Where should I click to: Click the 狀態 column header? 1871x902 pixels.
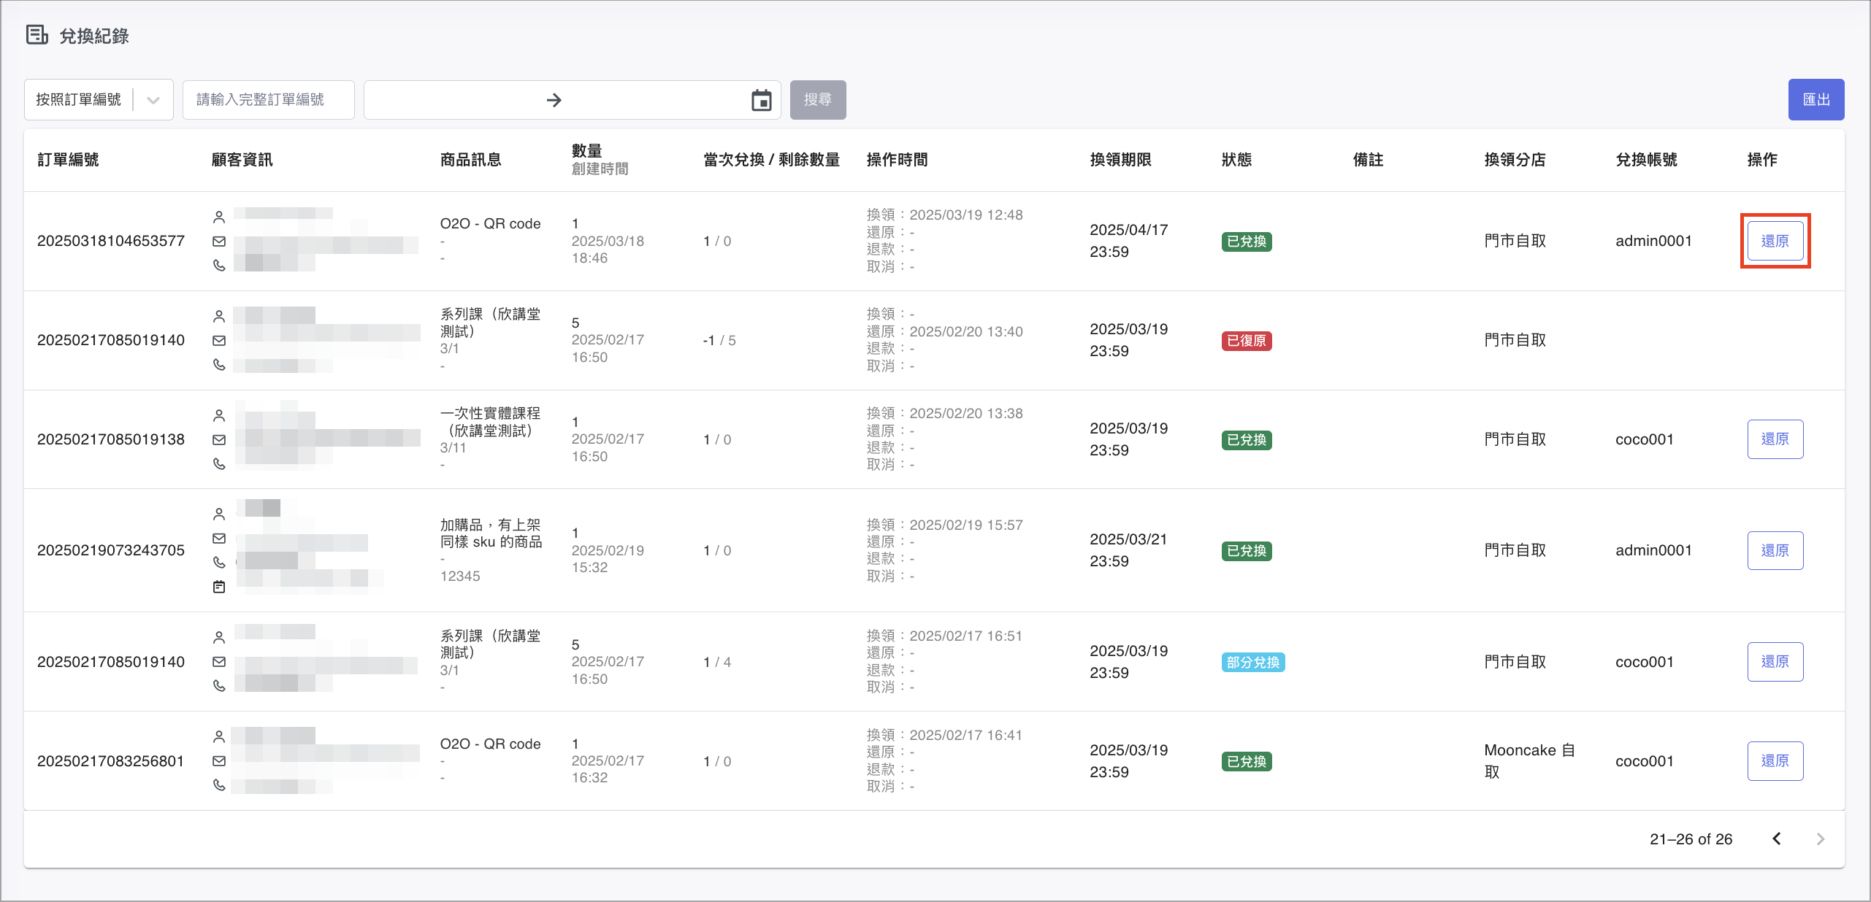coord(1236,160)
